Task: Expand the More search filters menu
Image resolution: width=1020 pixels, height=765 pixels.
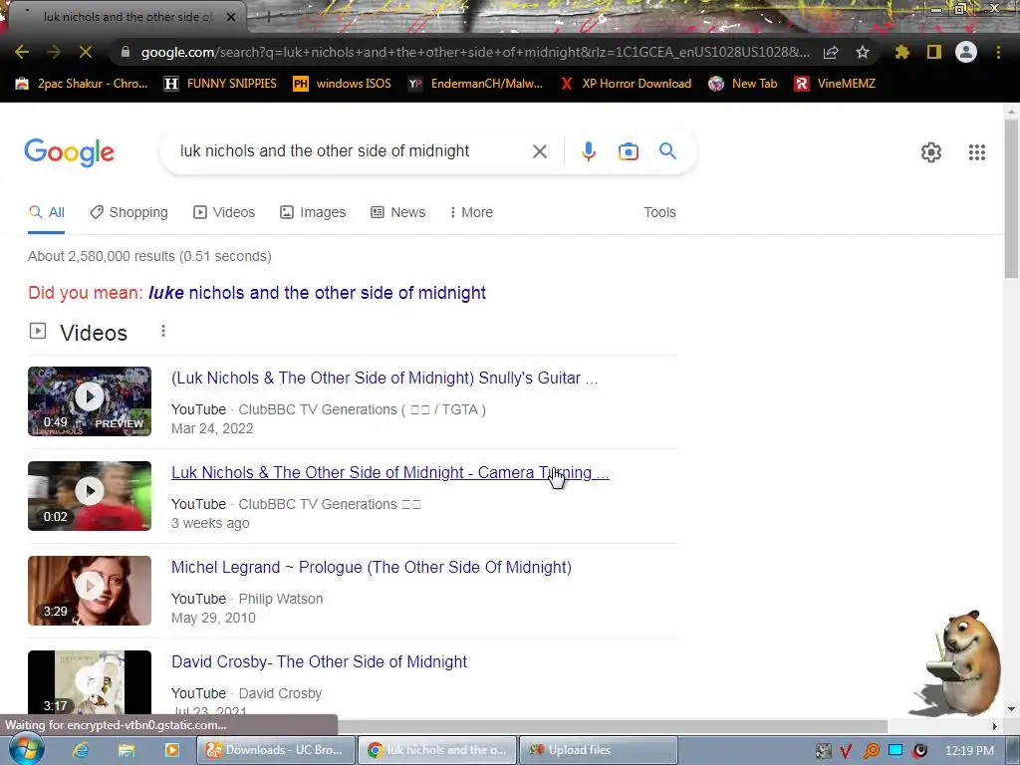Action: [x=471, y=213]
